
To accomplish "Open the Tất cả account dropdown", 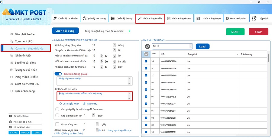I will (x=173, y=47).
